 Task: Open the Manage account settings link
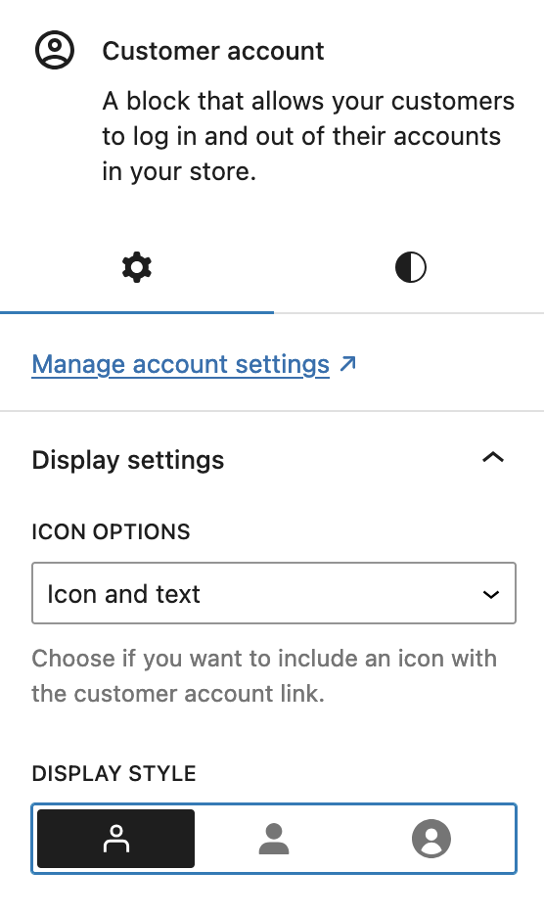point(181,364)
